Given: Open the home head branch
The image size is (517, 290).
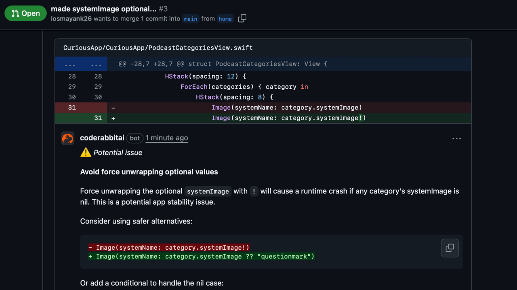Looking at the screenshot, I should click(225, 19).
